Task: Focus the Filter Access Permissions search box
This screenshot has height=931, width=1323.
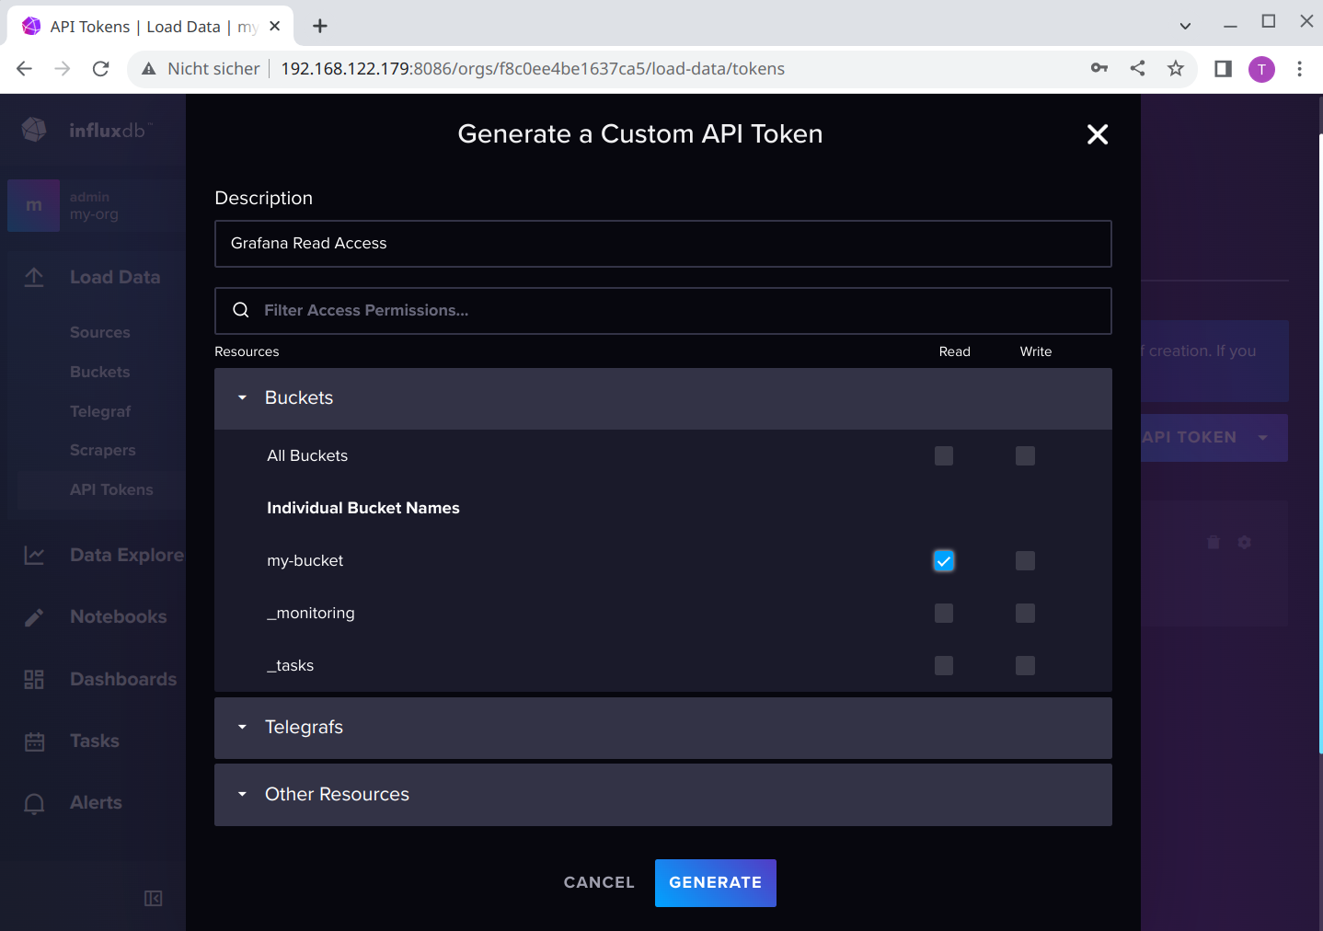Action: click(662, 311)
